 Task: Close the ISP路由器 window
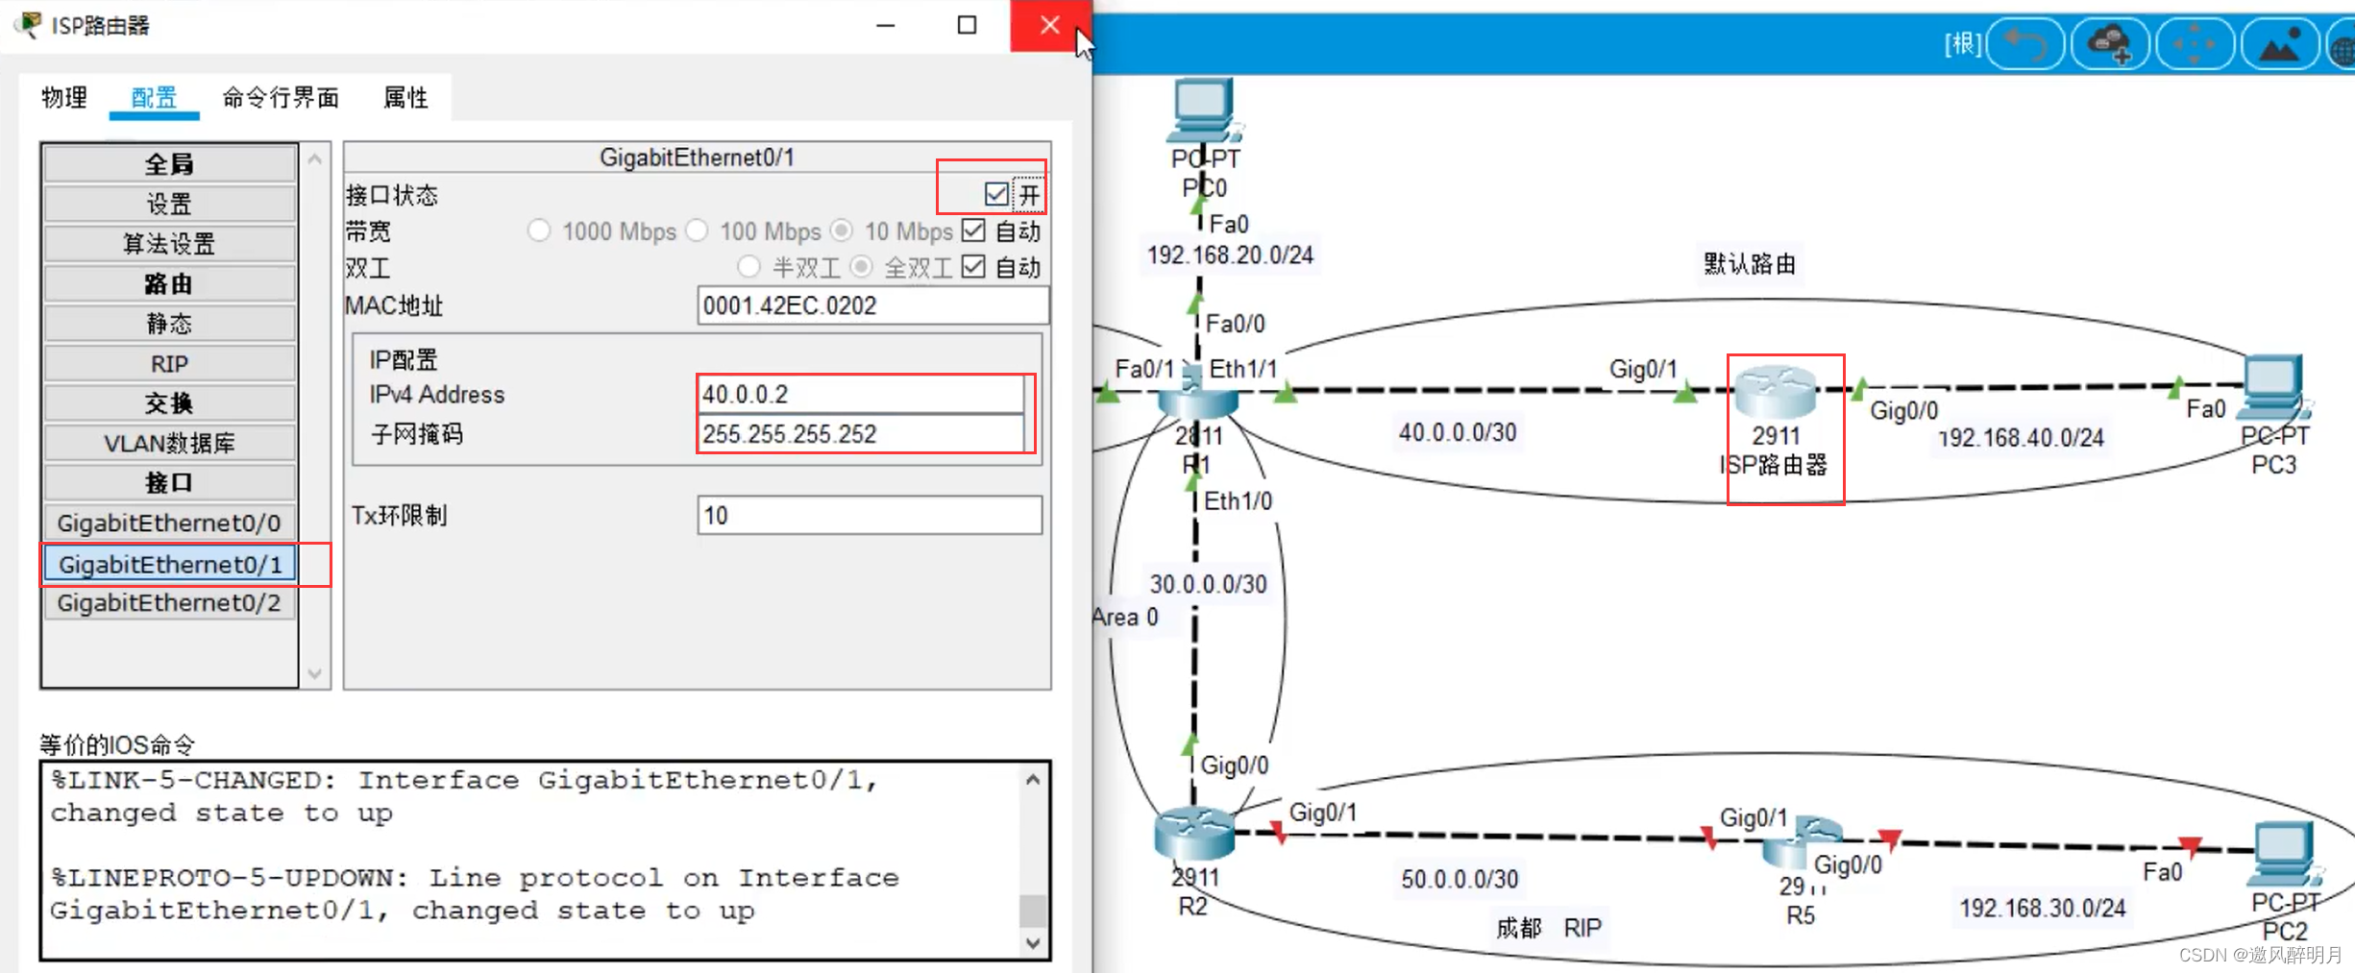(x=1050, y=25)
